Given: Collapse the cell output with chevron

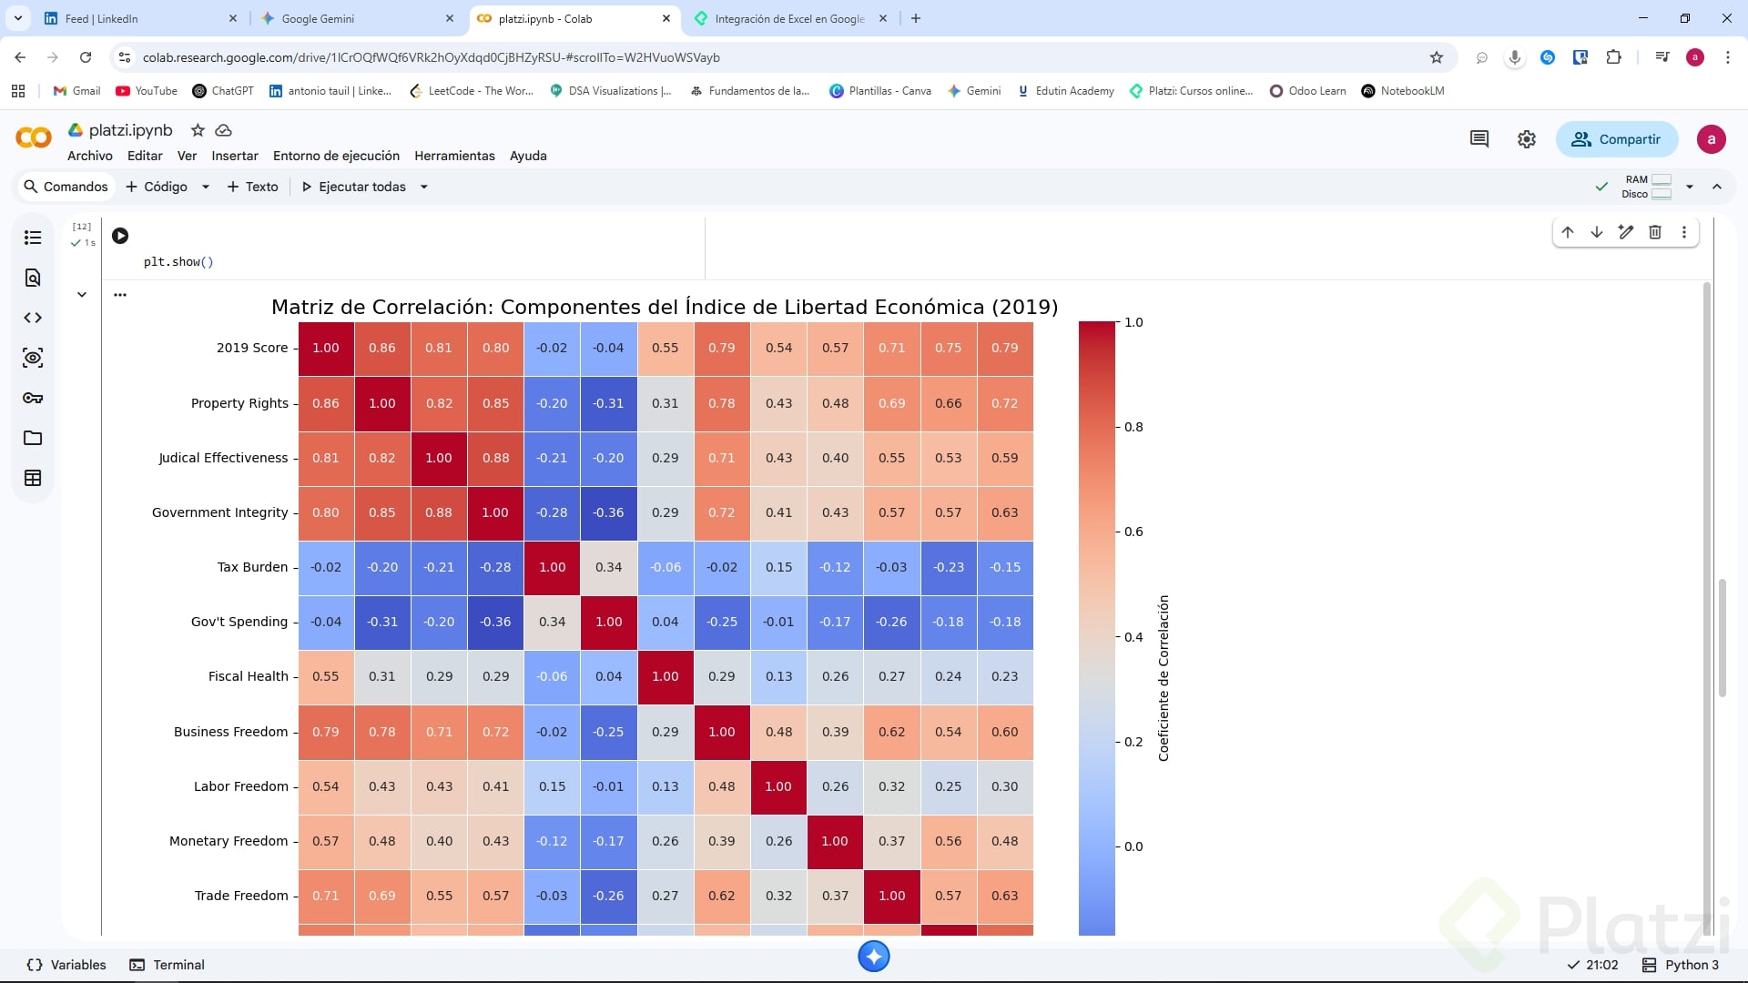Looking at the screenshot, I should (x=82, y=294).
